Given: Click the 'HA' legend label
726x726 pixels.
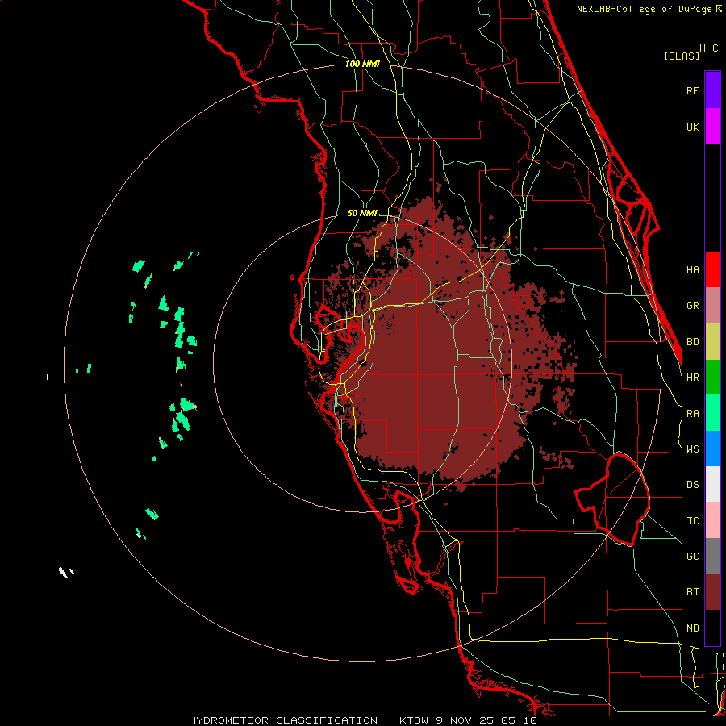Looking at the screenshot, I should (693, 269).
